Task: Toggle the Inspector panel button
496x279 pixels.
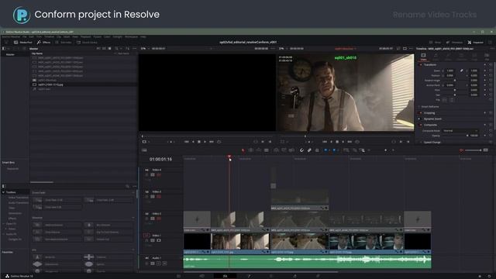Action: click(x=475, y=42)
